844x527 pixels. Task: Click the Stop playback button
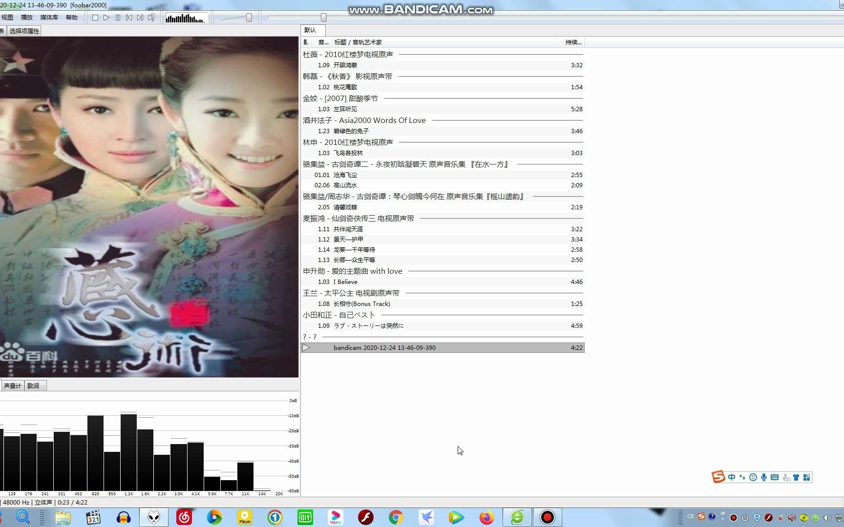click(x=95, y=18)
